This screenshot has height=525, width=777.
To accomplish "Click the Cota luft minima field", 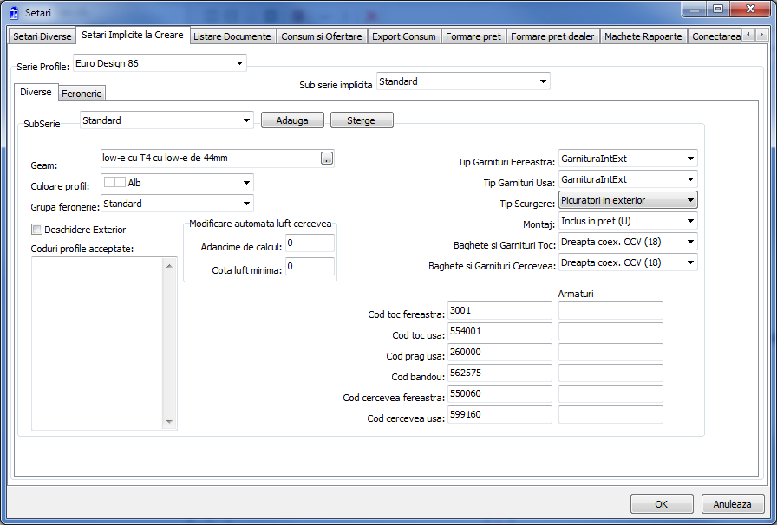I will (310, 267).
